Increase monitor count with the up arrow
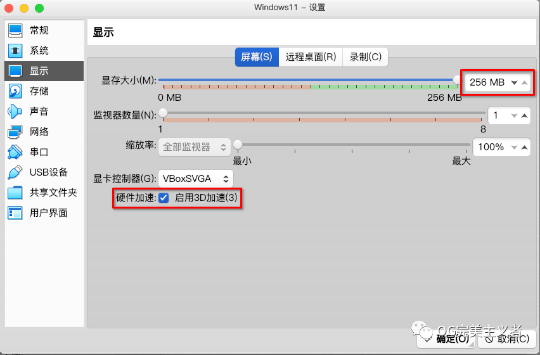The width and height of the screenshot is (540, 355). pyautogui.click(x=525, y=116)
